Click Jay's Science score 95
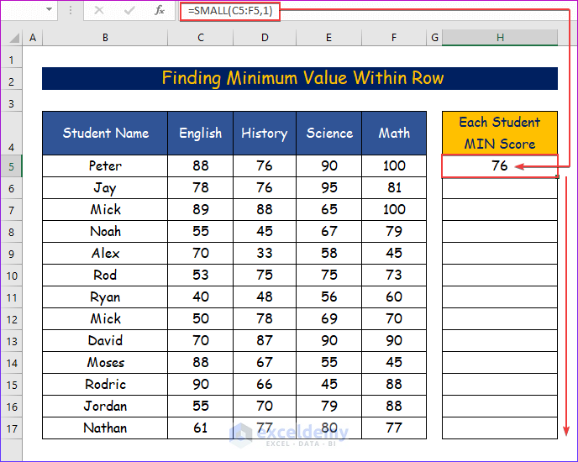The image size is (578, 462). pos(328,187)
